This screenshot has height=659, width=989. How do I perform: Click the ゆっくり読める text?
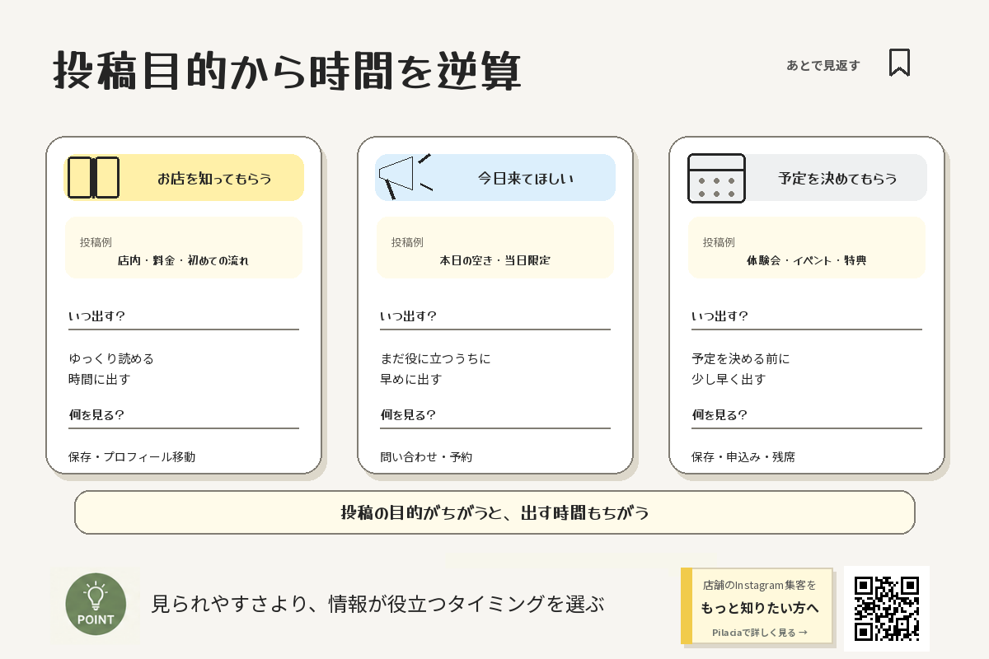pos(111,359)
